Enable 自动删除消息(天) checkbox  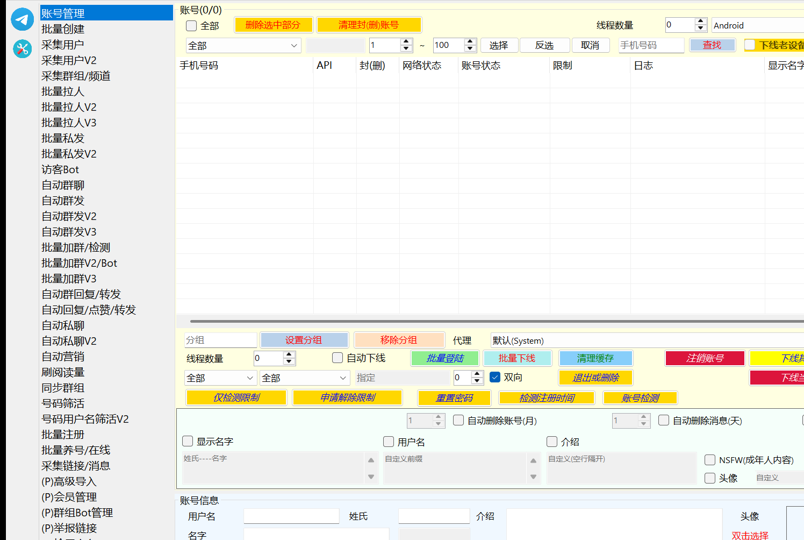pyautogui.click(x=664, y=420)
